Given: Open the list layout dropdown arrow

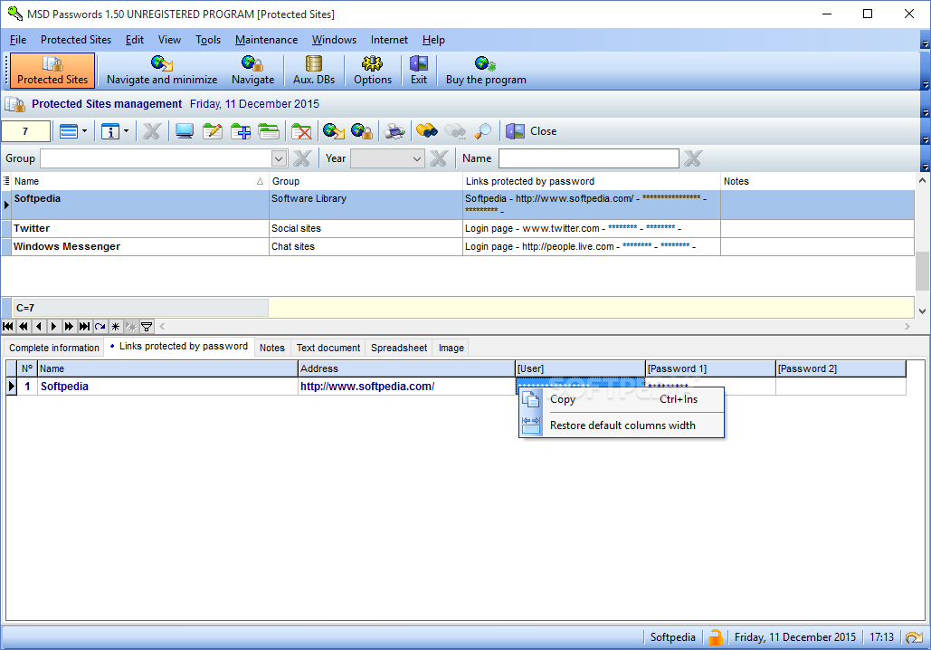Looking at the screenshot, I should pos(84,131).
